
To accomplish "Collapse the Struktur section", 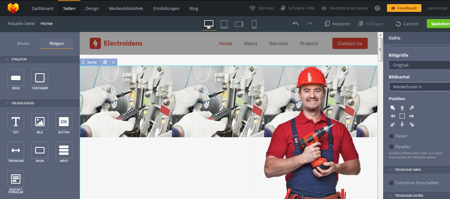I will (x=6, y=59).
